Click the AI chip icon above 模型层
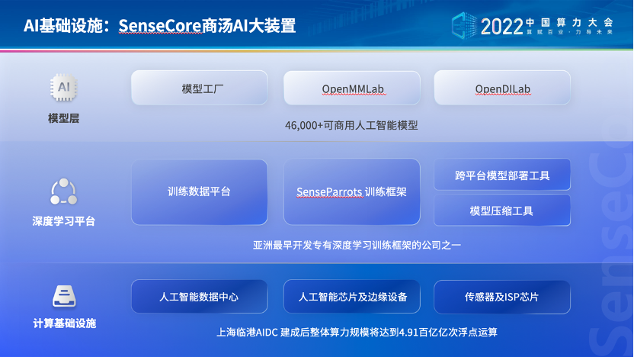The height and width of the screenshot is (357, 634). click(x=63, y=88)
